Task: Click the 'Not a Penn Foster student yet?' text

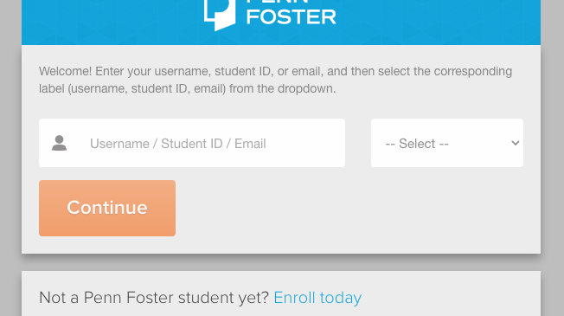Action: pos(154,298)
